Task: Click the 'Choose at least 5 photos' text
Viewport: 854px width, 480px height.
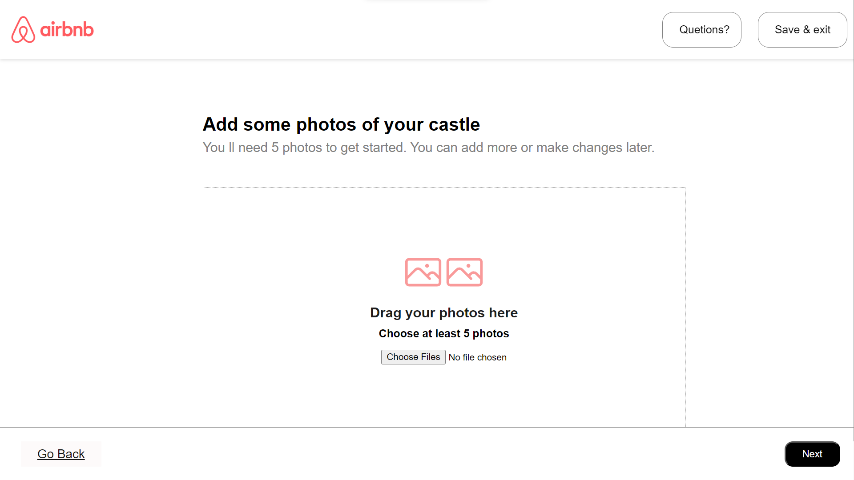Action: tap(443, 333)
